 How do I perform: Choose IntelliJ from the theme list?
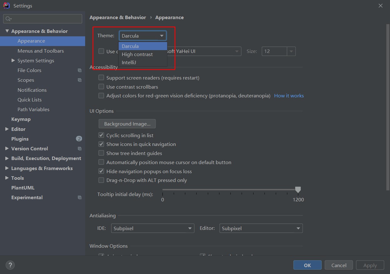point(129,62)
